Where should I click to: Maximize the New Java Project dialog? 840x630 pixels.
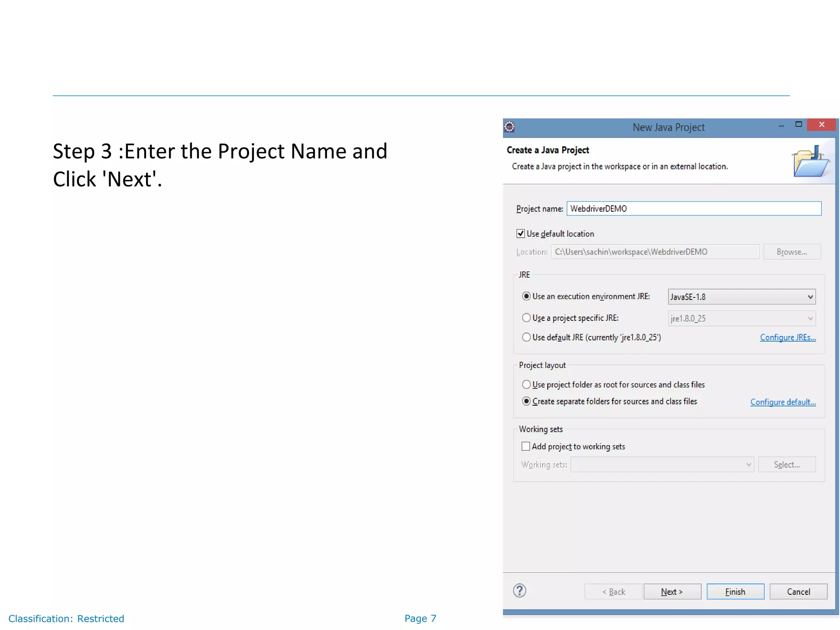[x=798, y=124]
